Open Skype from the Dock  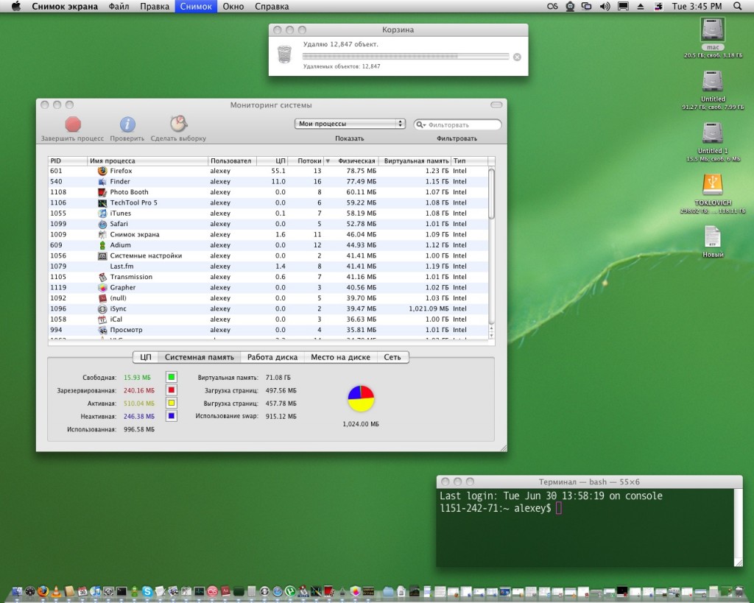pos(147,591)
